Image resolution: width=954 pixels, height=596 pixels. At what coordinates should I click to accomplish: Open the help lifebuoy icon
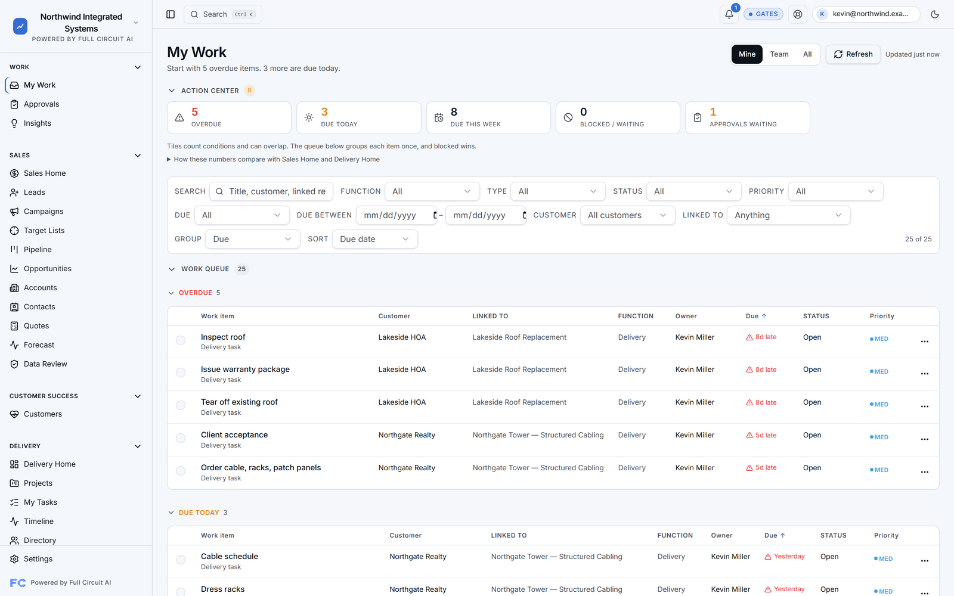(798, 14)
